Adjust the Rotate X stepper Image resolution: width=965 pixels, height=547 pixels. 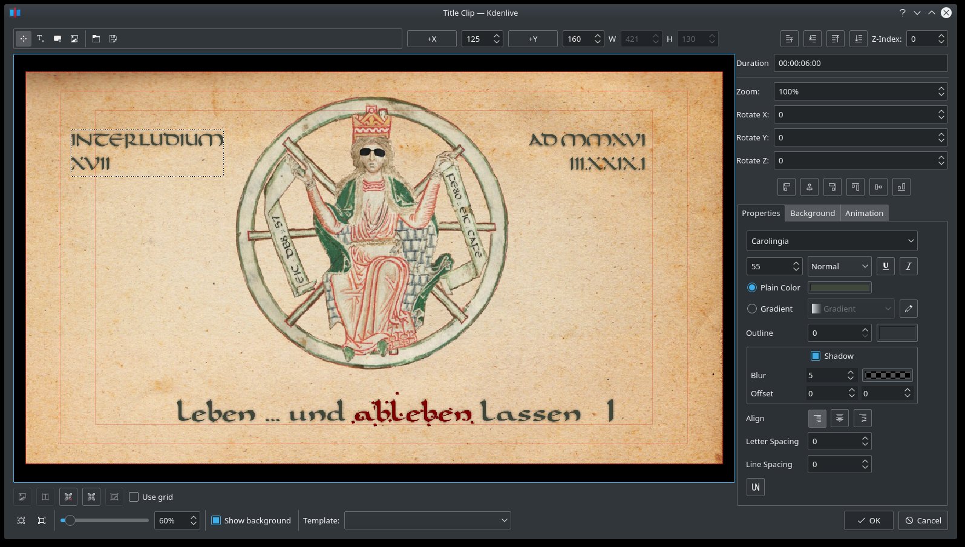860,114
